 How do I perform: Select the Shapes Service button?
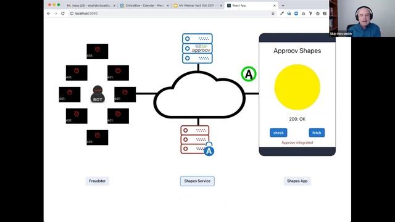tap(197, 181)
